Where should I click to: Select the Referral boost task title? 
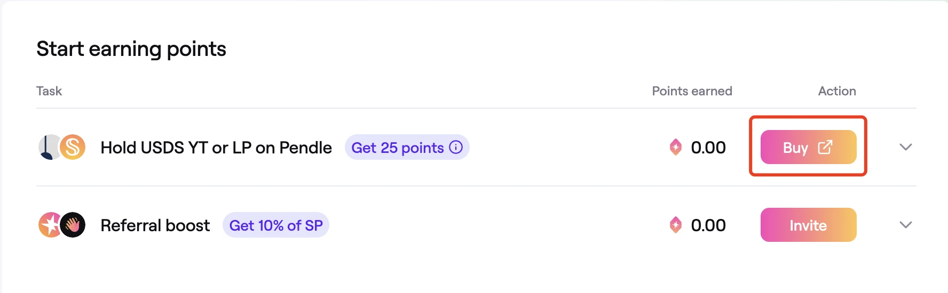tap(155, 225)
